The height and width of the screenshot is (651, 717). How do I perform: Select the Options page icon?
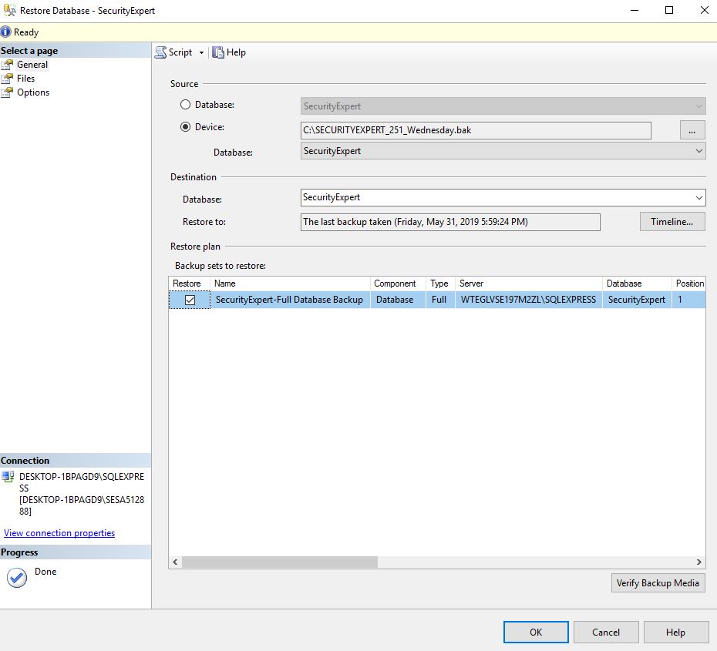[7, 92]
